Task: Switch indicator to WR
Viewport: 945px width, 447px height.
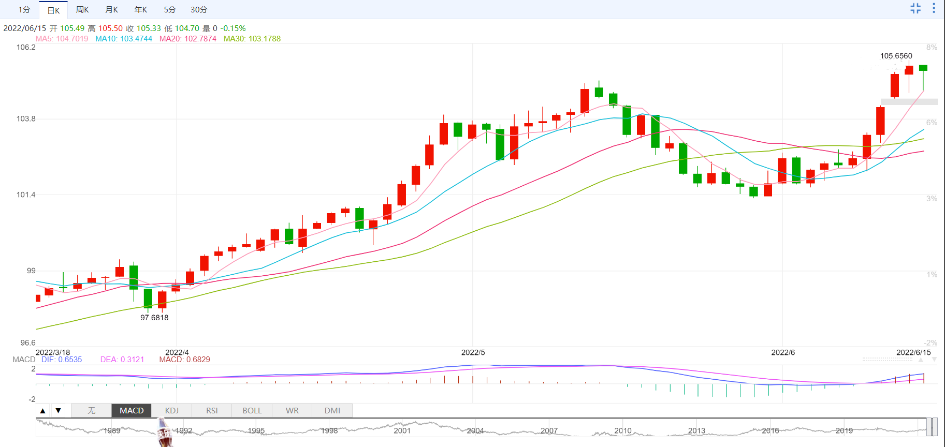Action: [292, 411]
